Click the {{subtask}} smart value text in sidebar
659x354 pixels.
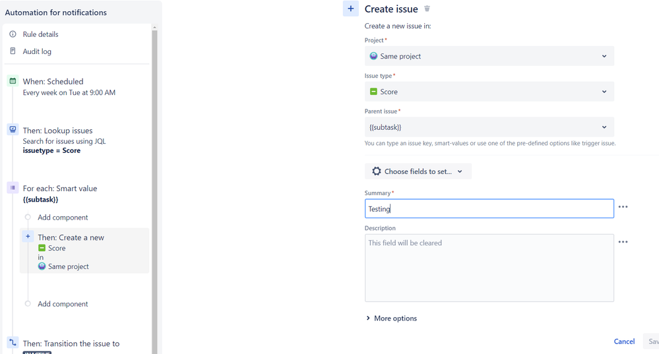40,200
